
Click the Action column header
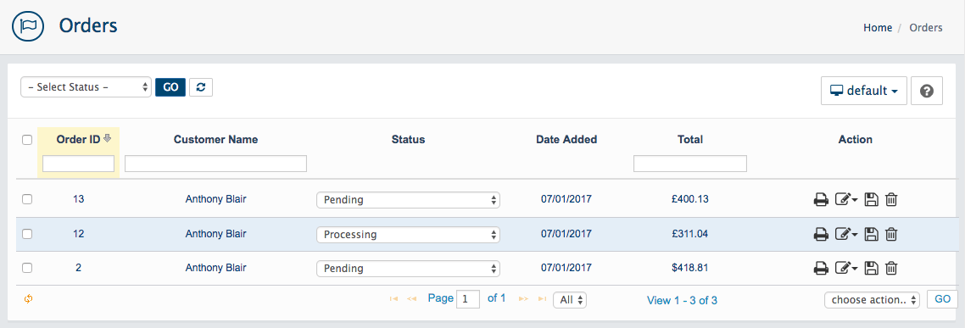856,140
